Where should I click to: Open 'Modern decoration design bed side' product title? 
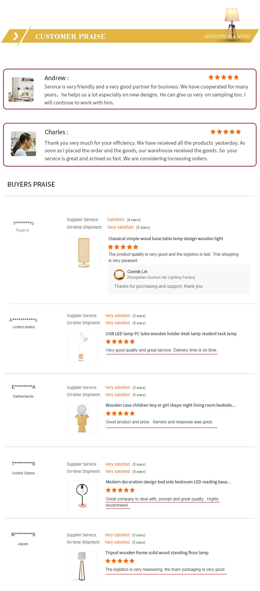pos(168,482)
